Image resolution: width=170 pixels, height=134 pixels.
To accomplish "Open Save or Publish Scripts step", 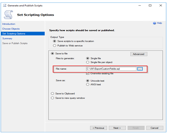I will tap(15, 43).
